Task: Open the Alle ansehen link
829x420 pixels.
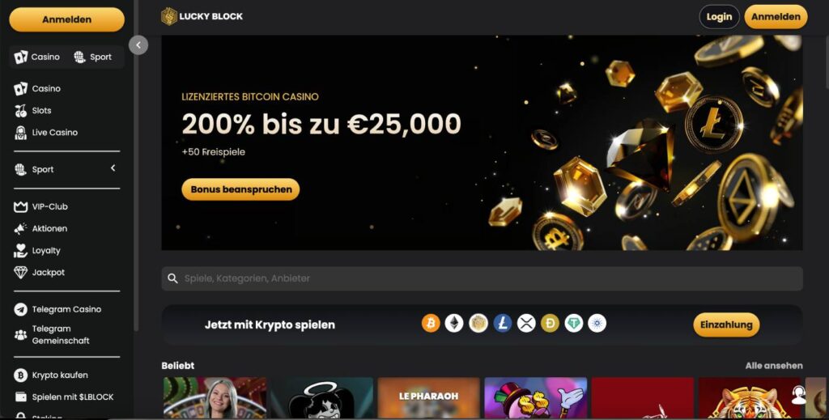Action: tap(774, 366)
